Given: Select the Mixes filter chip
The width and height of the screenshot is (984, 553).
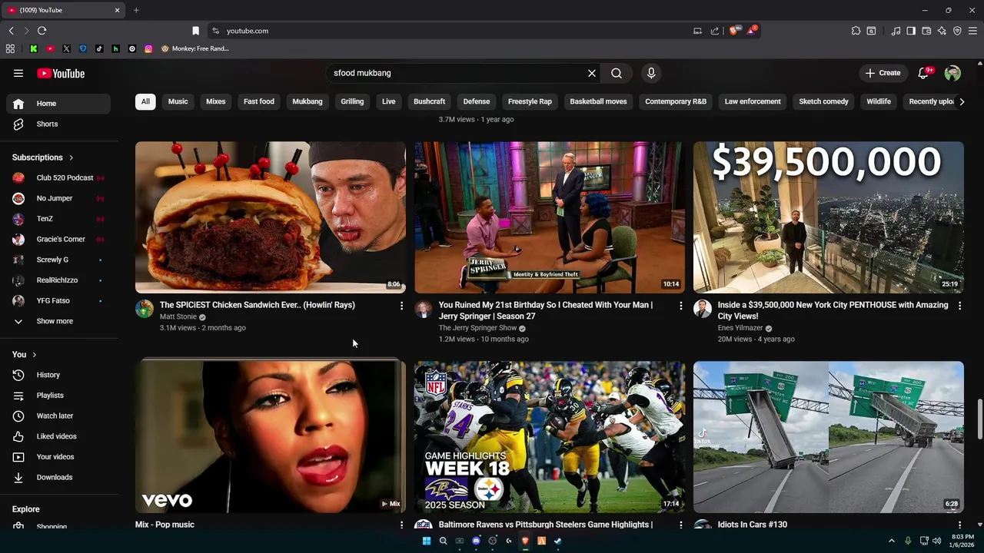Looking at the screenshot, I should click(216, 101).
